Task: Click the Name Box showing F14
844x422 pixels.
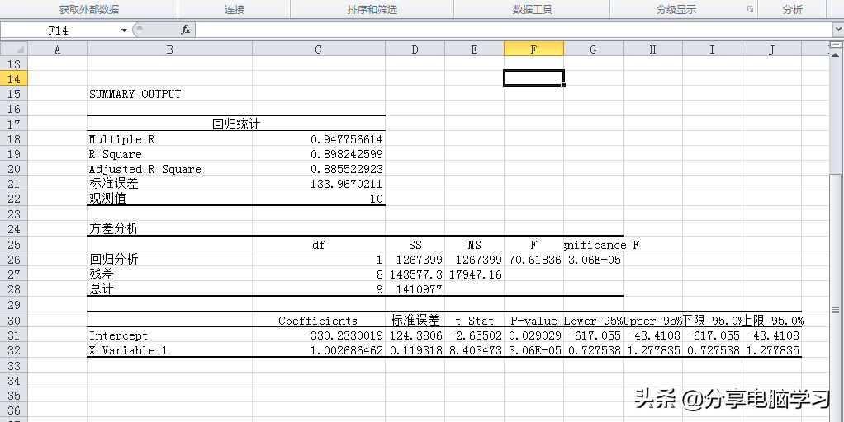Action: coord(58,30)
